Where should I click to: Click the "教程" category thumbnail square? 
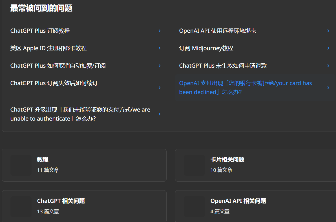point(21,165)
